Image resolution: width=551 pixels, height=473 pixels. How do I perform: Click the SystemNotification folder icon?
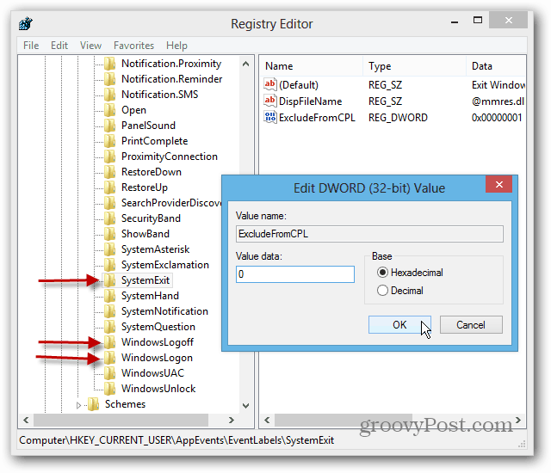pyautogui.click(x=109, y=311)
